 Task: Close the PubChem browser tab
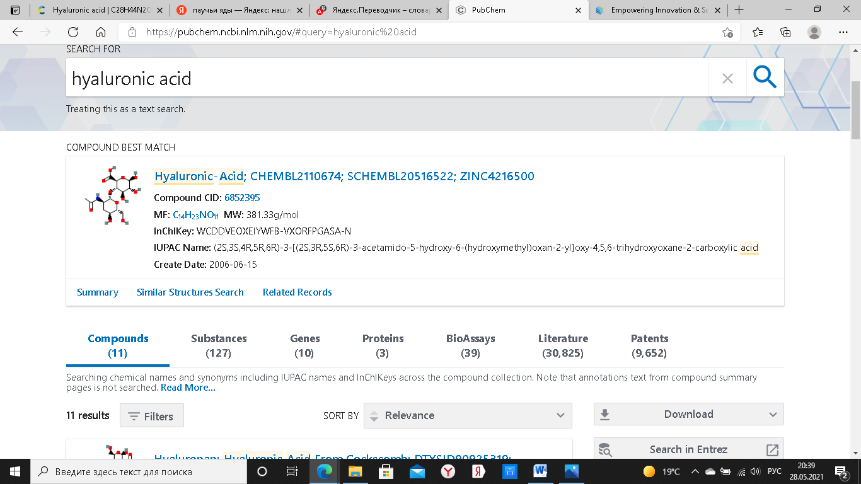[x=578, y=10]
